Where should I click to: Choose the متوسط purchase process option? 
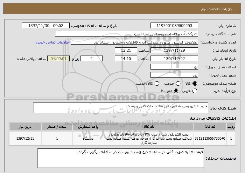(x=176, y=91)
